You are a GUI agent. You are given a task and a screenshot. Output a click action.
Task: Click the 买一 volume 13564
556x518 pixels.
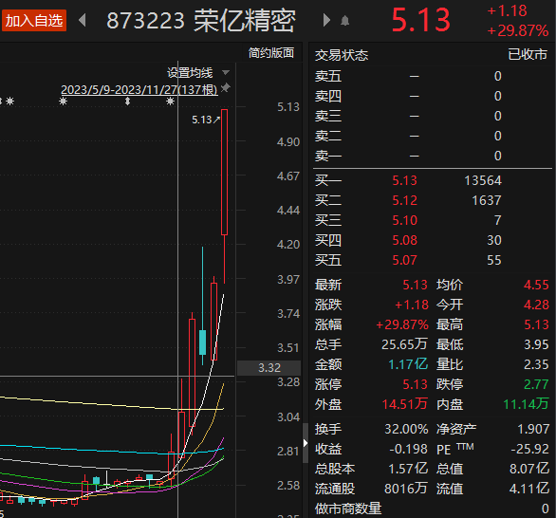point(483,180)
